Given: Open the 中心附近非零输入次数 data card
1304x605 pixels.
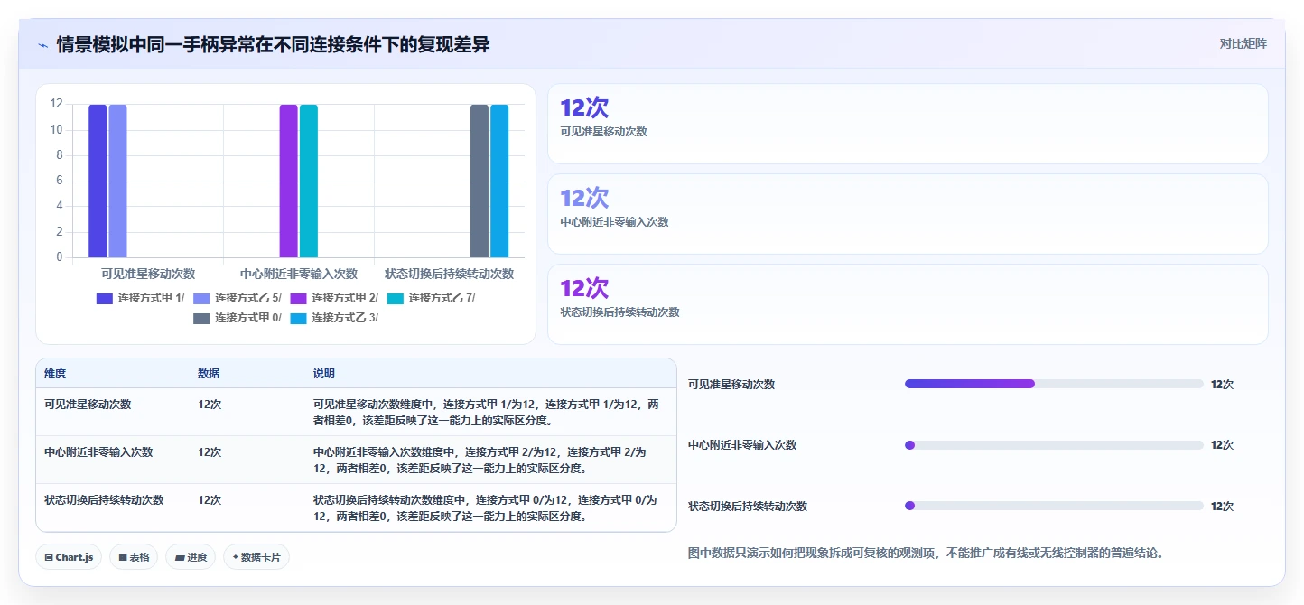Looking at the screenshot, I should click(908, 214).
